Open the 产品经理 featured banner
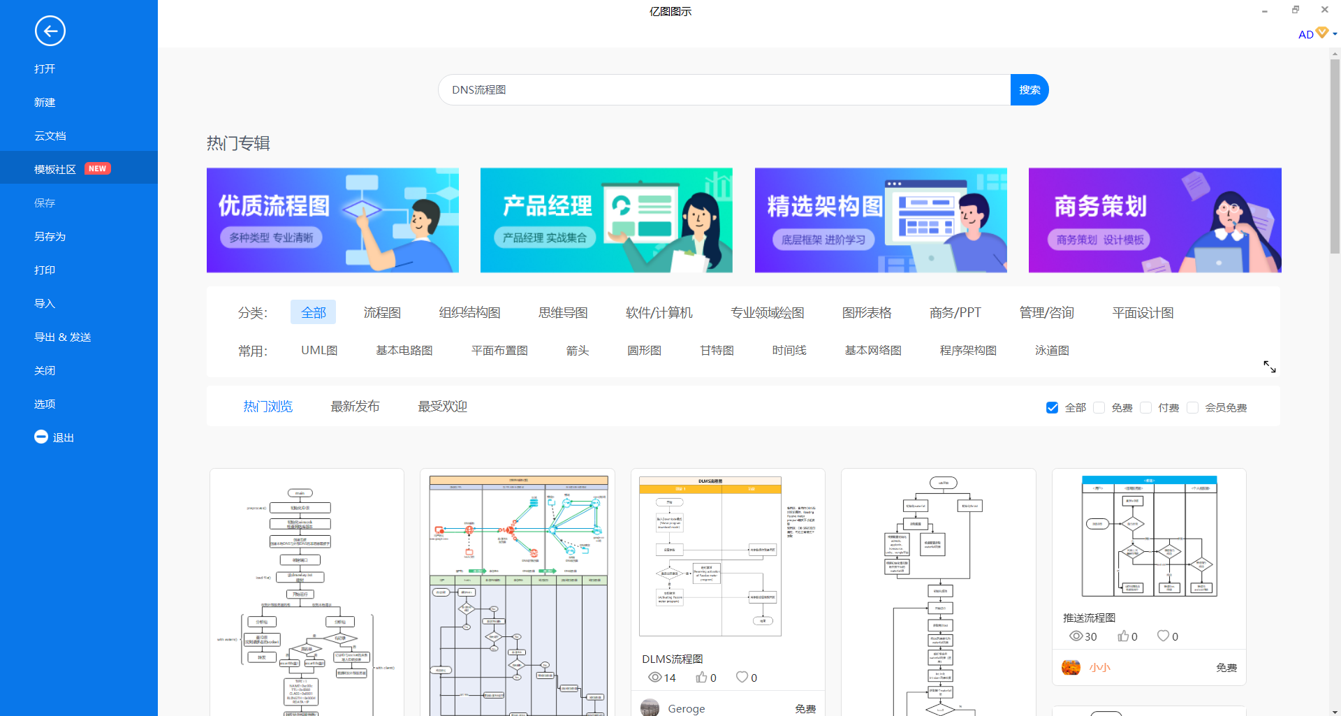The image size is (1341, 716). pyautogui.click(x=606, y=220)
